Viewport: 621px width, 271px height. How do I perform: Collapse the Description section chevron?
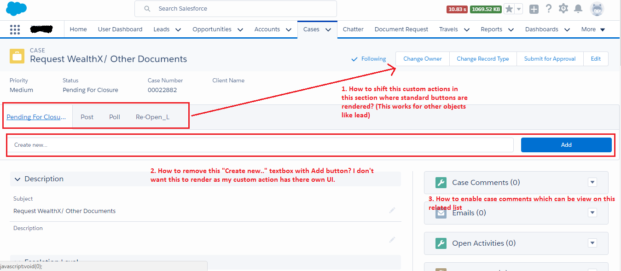click(17, 179)
